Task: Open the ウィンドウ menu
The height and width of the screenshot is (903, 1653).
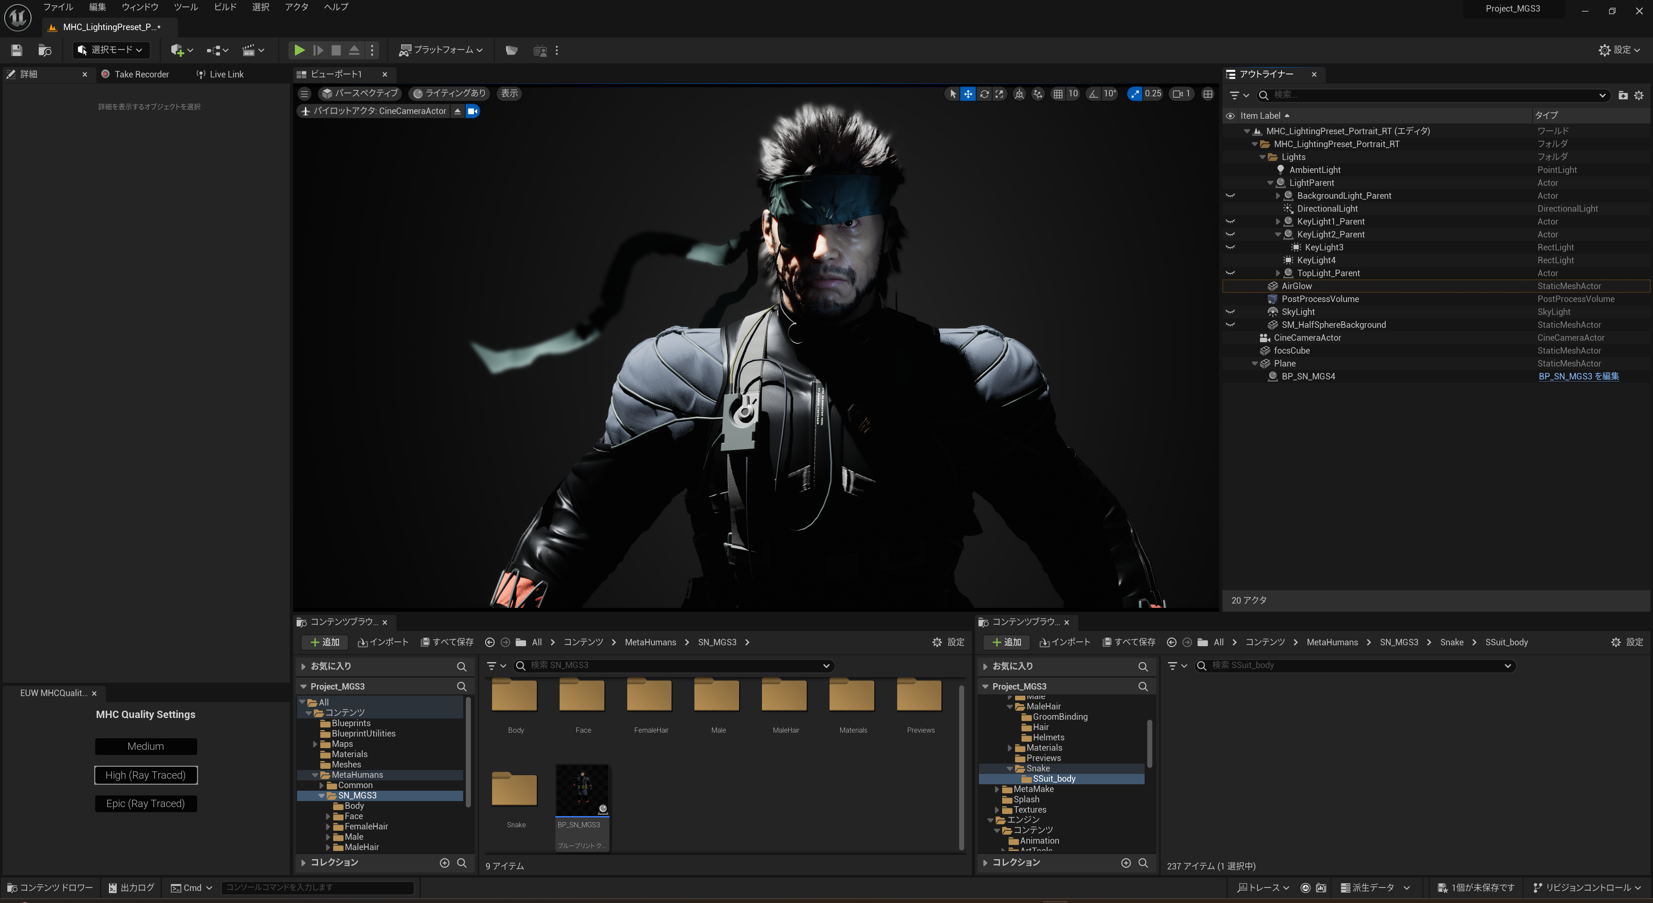Action: coord(140,7)
